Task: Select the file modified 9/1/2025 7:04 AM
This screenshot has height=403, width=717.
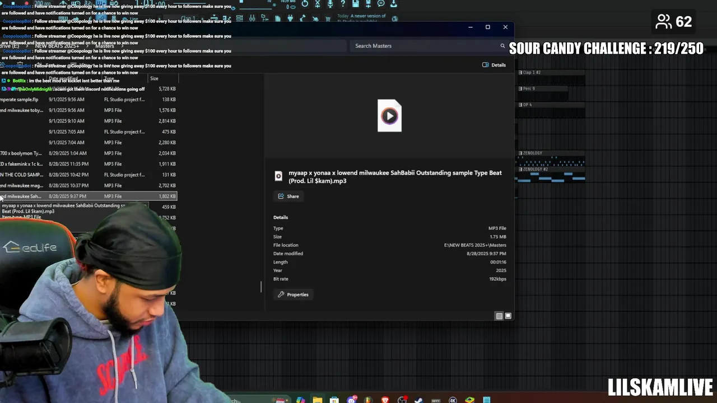Action: click(88, 143)
